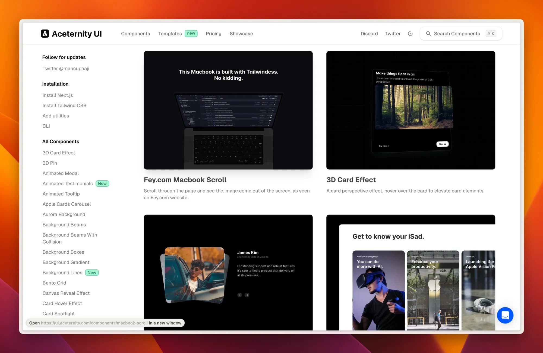The height and width of the screenshot is (353, 543).
Task: Toggle dark mode with the moon icon
Action: [410, 34]
